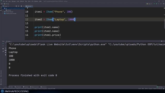Open the View menu
This screenshot has width=165, height=93.
click(x=10, y=1)
